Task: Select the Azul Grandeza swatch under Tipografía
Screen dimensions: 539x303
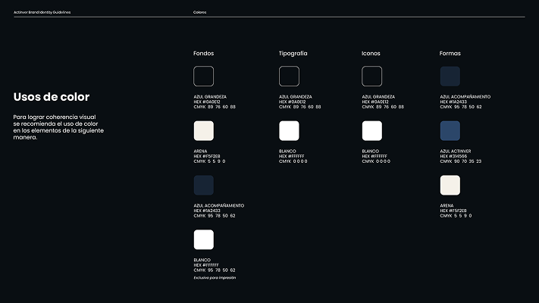Action: (289, 77)
